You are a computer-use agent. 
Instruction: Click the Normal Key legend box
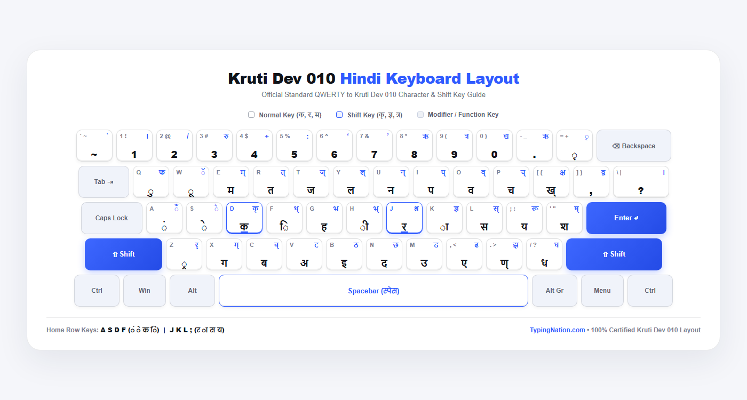coord(251,115)
